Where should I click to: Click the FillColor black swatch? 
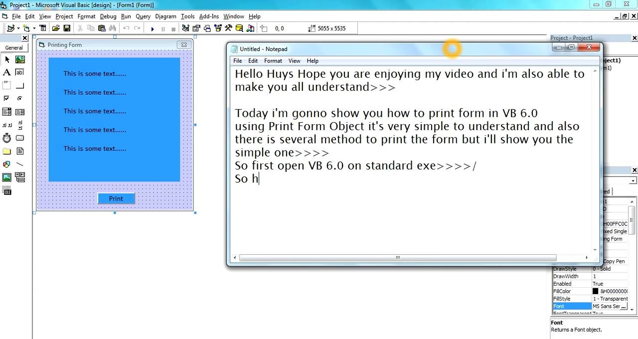coord(596,291)
